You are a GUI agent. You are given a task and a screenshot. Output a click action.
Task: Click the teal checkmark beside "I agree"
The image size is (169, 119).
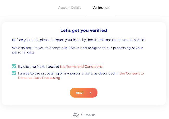pyautogui.click(x=14, y=73)
